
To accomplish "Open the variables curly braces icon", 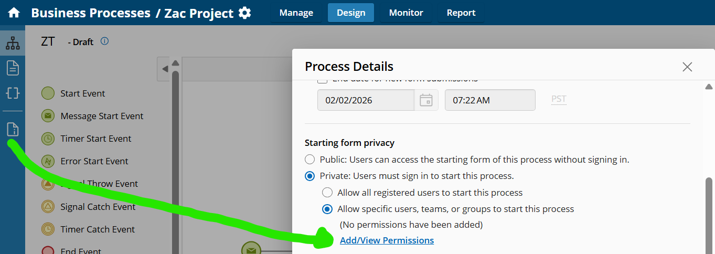I will pyautogui.click(x=13, y=93).
